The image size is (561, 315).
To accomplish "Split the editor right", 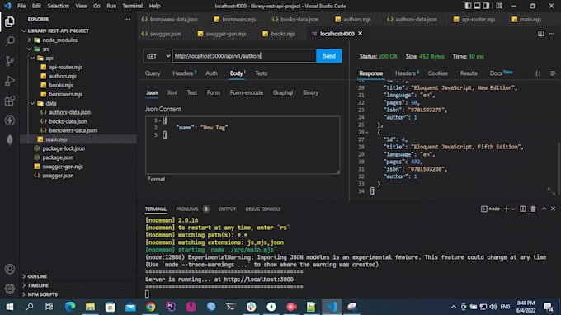I will [540, 34].
